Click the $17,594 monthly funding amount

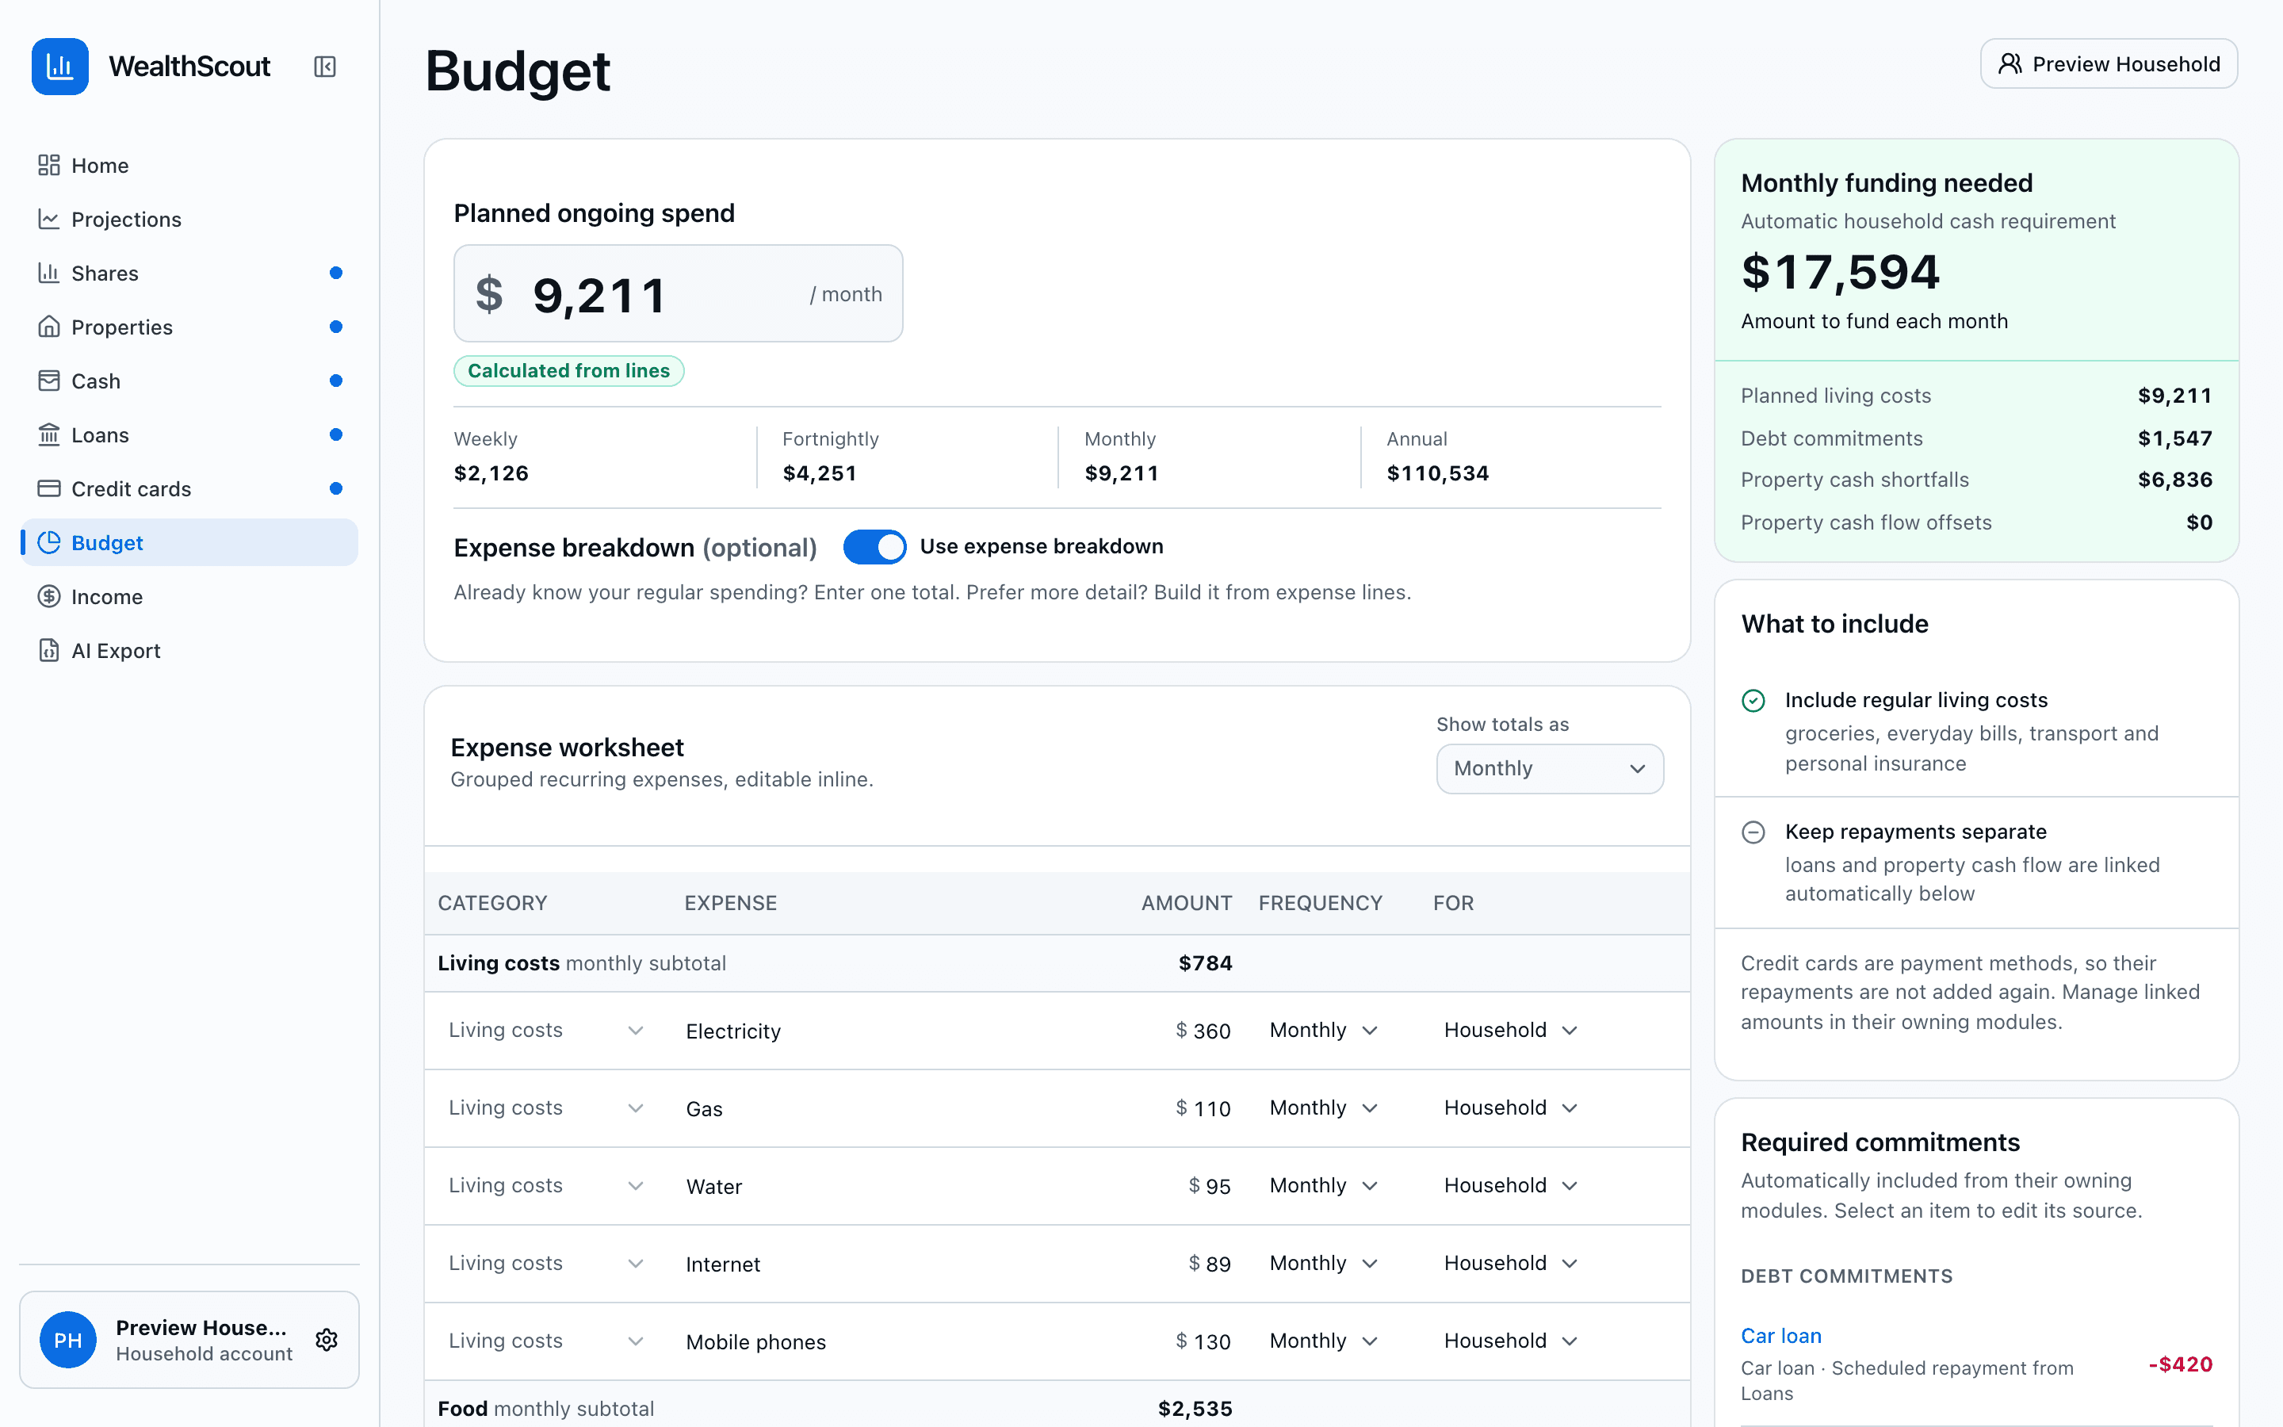(x=1840, y=272)
